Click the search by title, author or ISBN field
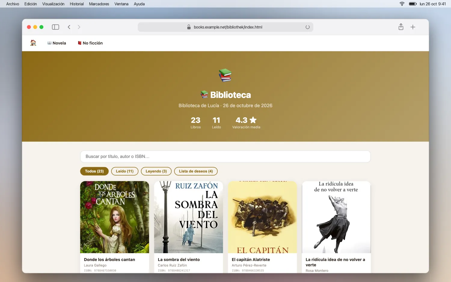The height and width of the screenshot is (282, 451). (226, 157)
